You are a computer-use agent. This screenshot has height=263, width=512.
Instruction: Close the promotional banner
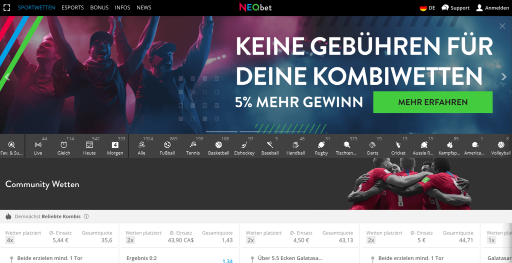pyautogui.click(x=502, y=26)
